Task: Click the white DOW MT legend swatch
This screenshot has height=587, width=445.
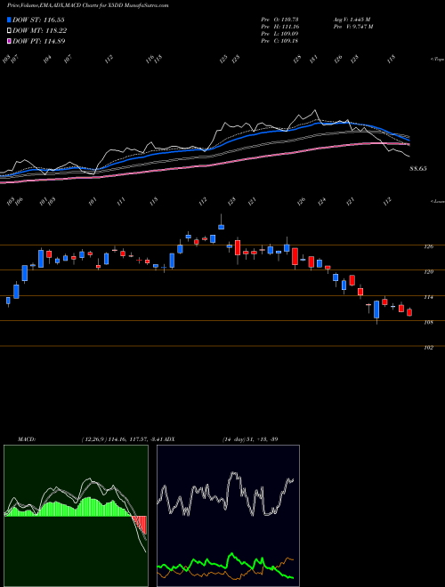Action: pyautogui.click(x=10, y=31)
